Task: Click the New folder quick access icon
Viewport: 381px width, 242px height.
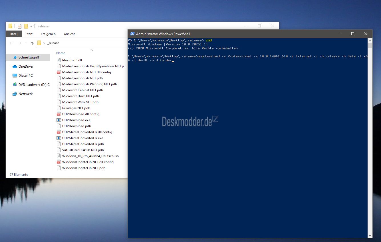Action: point(26,26)
